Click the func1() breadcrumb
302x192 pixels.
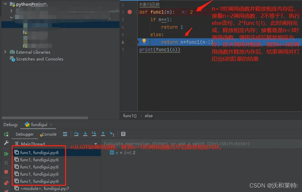click(130, 116)
